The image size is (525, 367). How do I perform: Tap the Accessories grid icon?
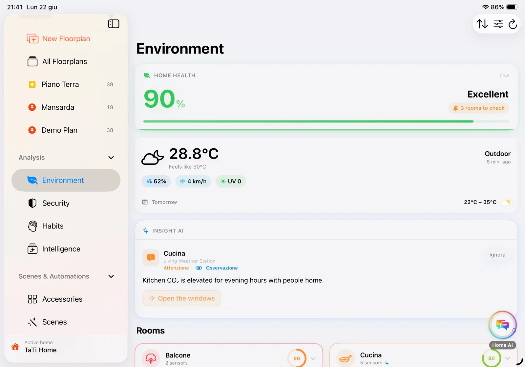coord(32,299)
